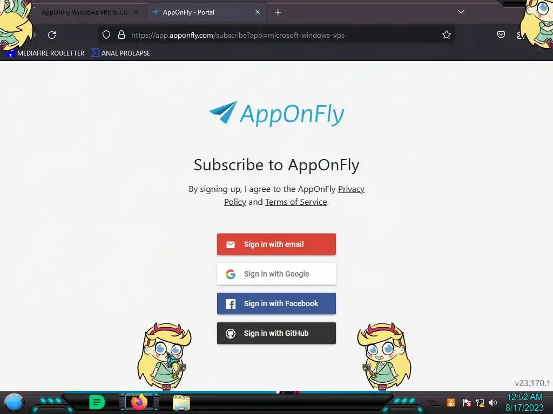Open the clock showing 12:52 AM
Image resolution: width=553 pixels, height=414 pixels.
coord(524,402)
